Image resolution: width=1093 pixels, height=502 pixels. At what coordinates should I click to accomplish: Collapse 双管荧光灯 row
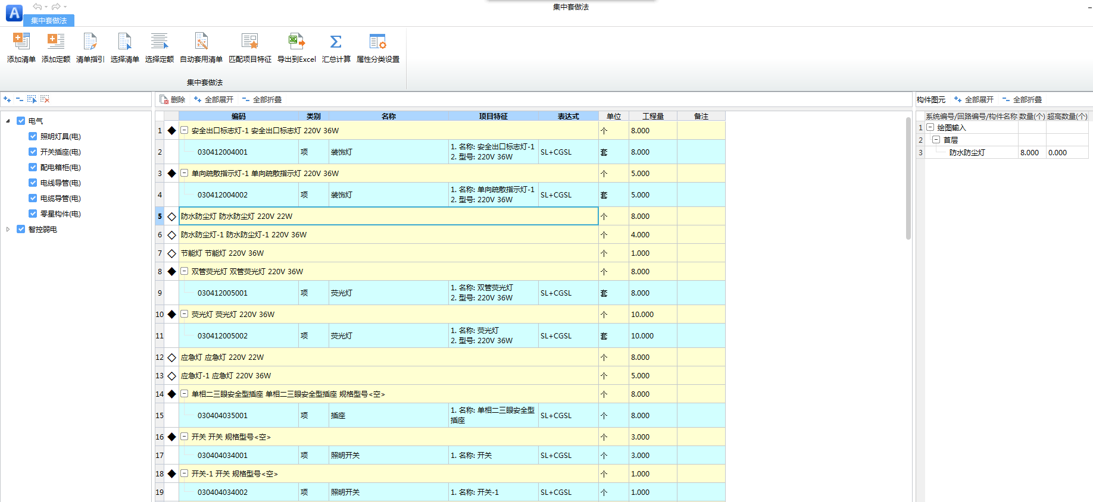(x=185, y=271)
